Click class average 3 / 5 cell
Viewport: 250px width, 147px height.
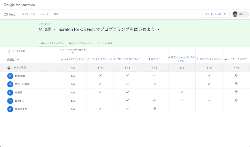(209, 68)
